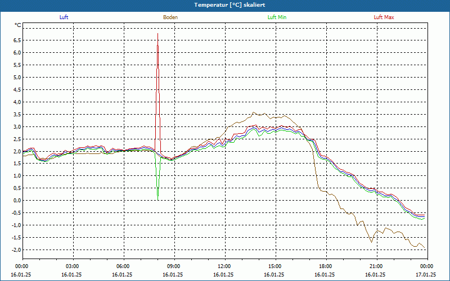Click the 1,5 y-axis value
Image resolution: width=450 pixels, height=281 pixels.
coord(17,164)
